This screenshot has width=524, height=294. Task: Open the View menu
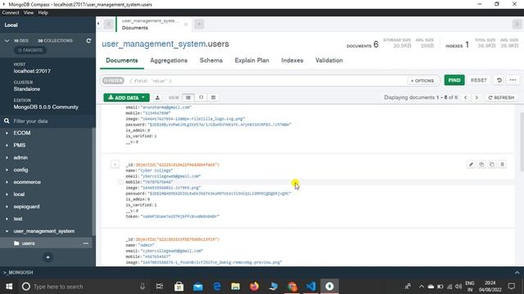29,13
